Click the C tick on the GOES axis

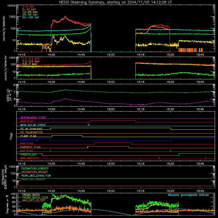pos(15,92)
